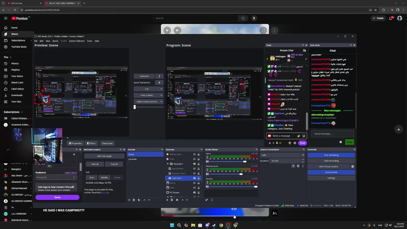Remove scene transition trash icon
This screenshot has width=407, height=229.
298,166
